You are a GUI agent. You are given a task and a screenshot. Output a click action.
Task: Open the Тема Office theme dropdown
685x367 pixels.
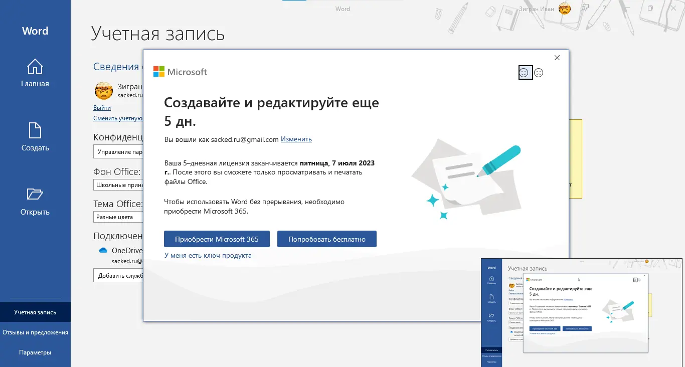[118, 217]
